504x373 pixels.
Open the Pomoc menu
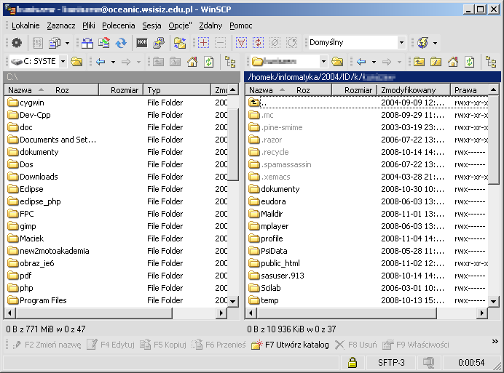[x=241, y=25]
